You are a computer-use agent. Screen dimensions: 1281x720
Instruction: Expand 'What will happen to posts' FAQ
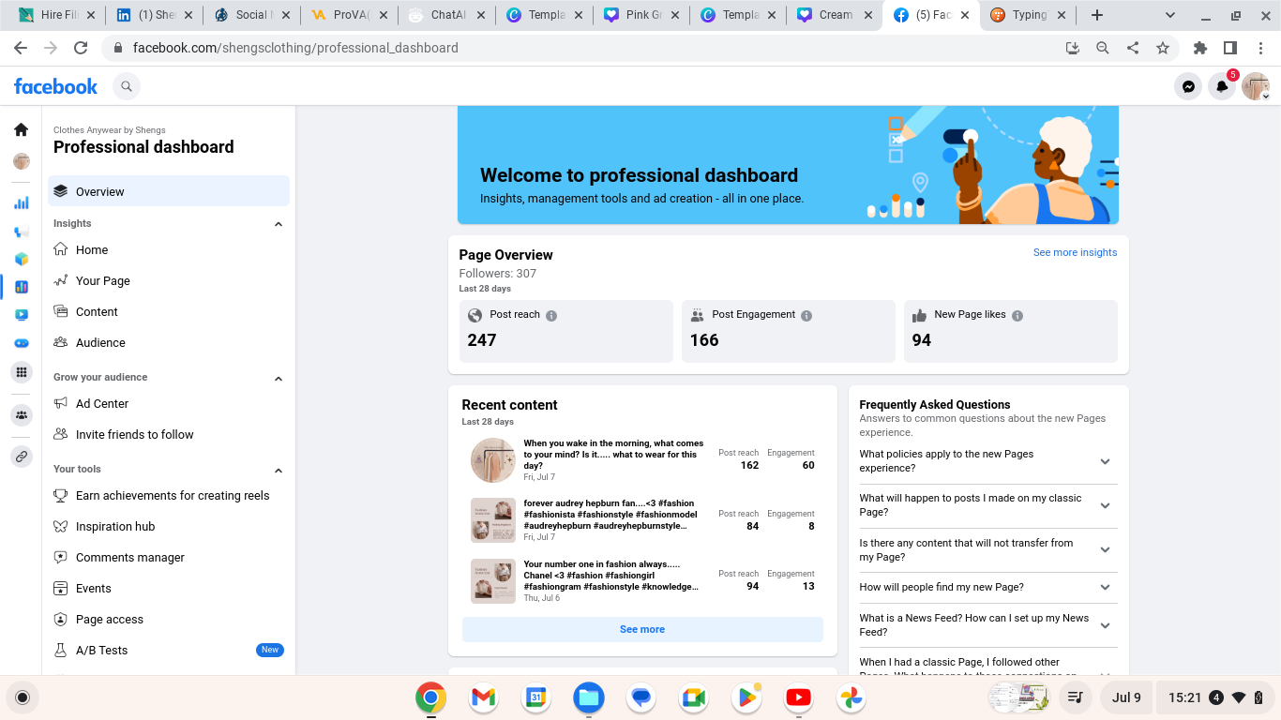[1105, 505]
